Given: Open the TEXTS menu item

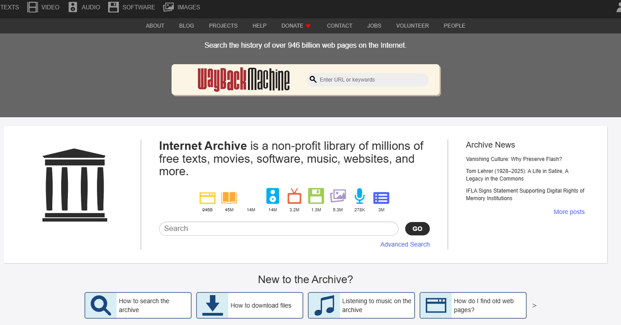Looking at the screenshot, I should [x=9, y=7].
